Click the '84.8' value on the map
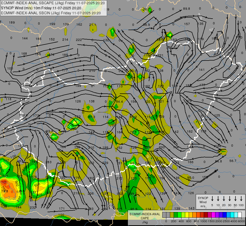The height and width of the screenshot is (226, 246). pos(219,161)
